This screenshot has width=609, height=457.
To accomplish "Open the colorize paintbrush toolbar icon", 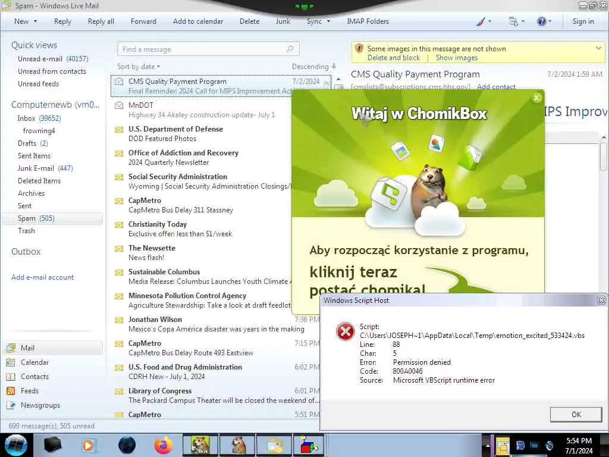I will pyautogui.click(x=480, y=22).
